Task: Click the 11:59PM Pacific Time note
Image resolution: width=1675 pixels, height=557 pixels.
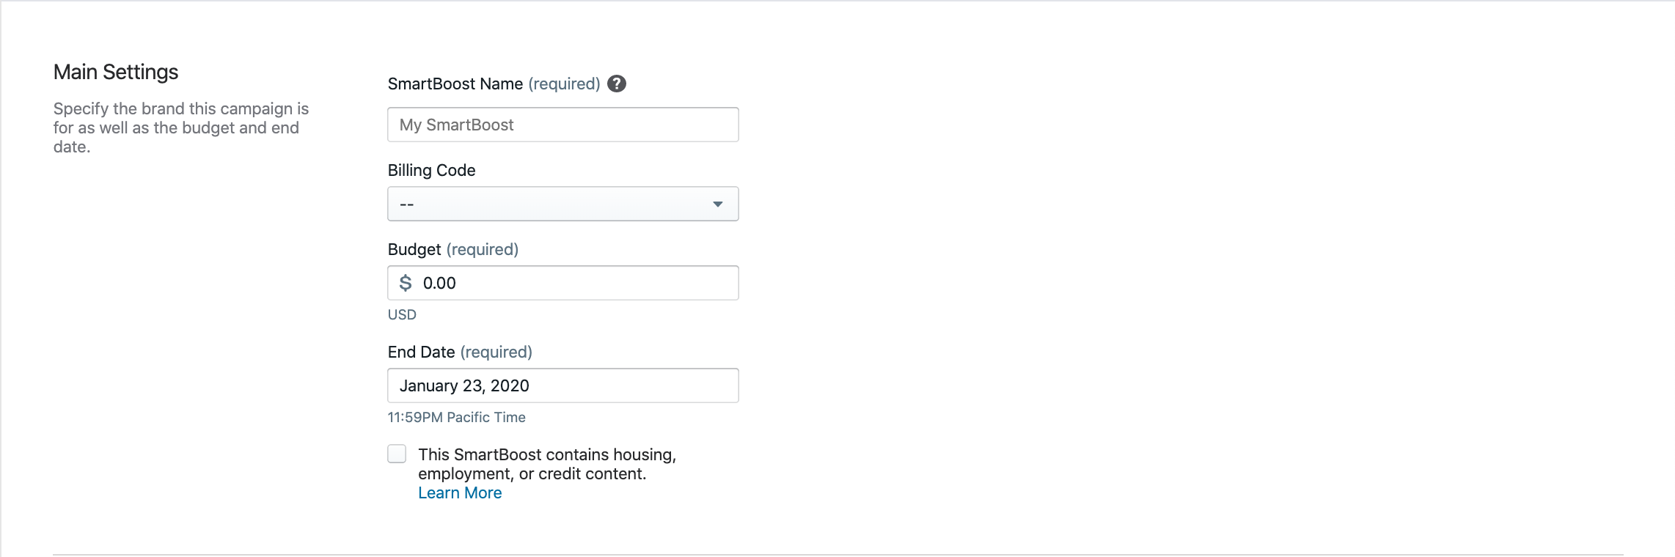Action: [456, 417]
